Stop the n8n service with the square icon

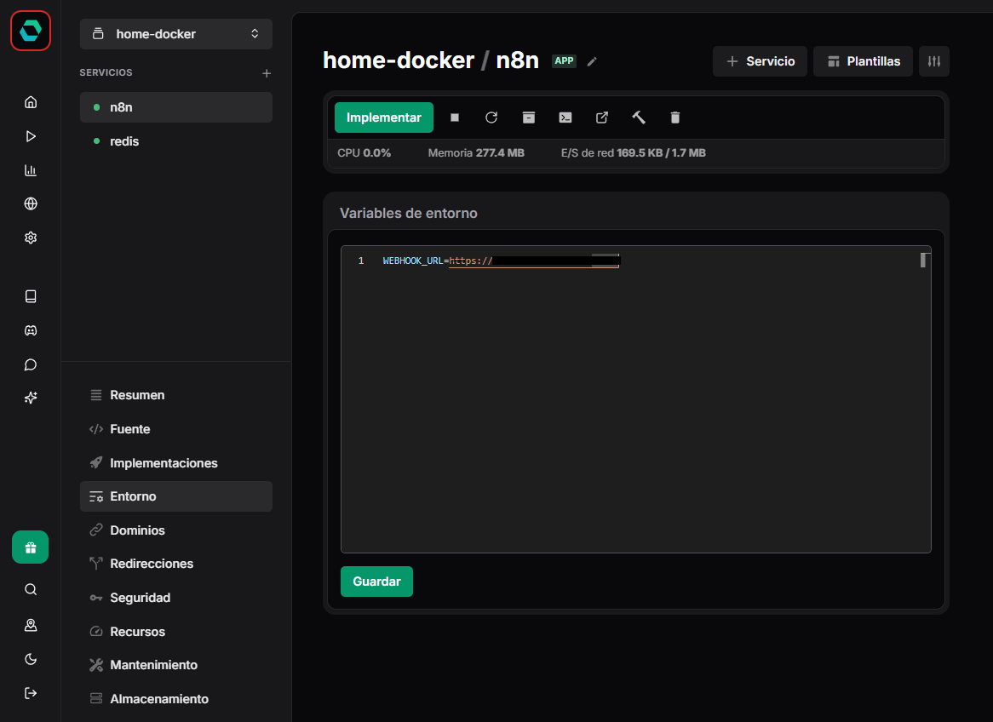tap(455, 117)
